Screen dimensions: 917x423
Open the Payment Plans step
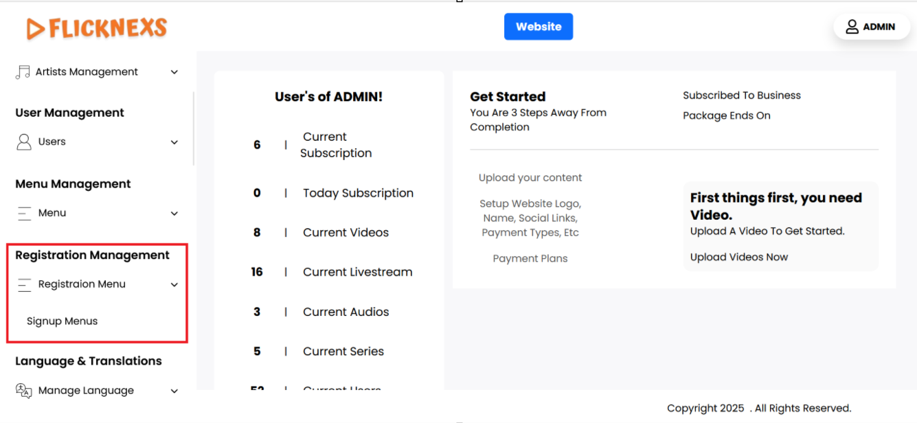(530, 259)
